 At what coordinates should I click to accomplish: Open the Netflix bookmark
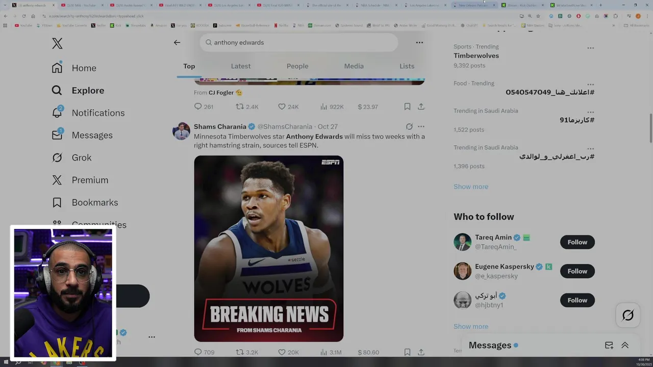281,25
